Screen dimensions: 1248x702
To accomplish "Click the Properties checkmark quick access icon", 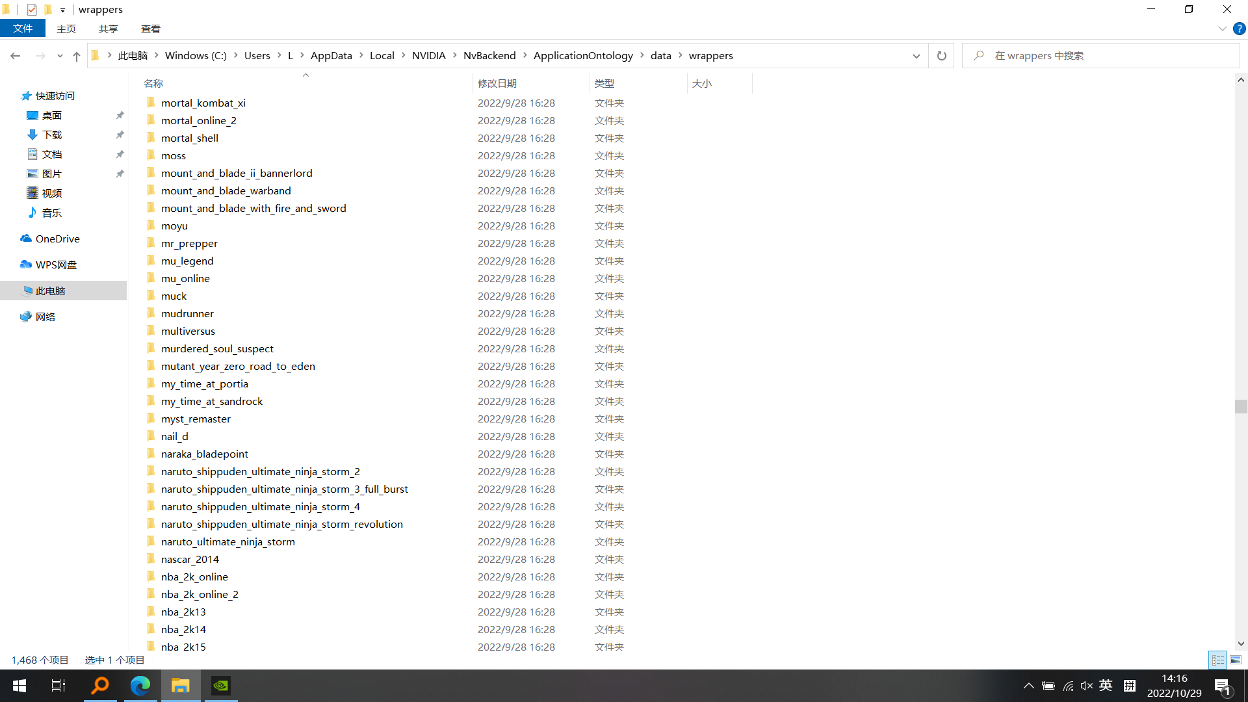I will (31, 10).
